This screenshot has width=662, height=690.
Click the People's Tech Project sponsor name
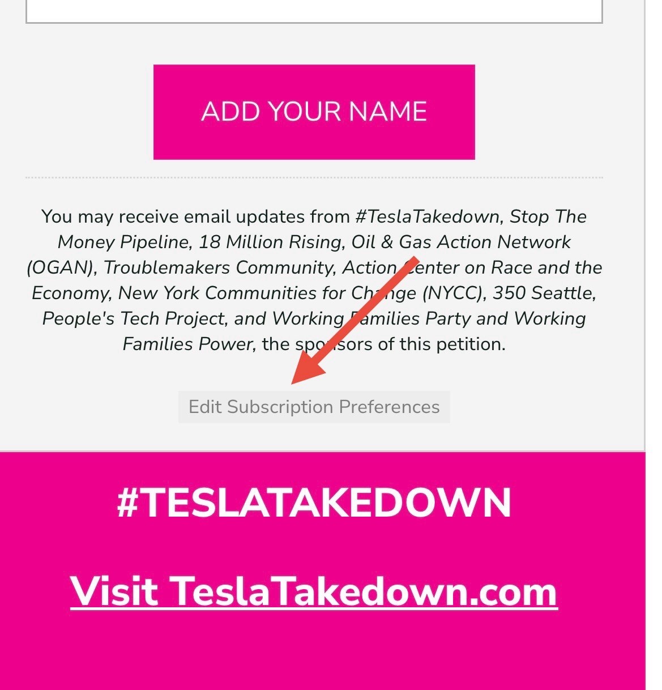pos(134,318)
